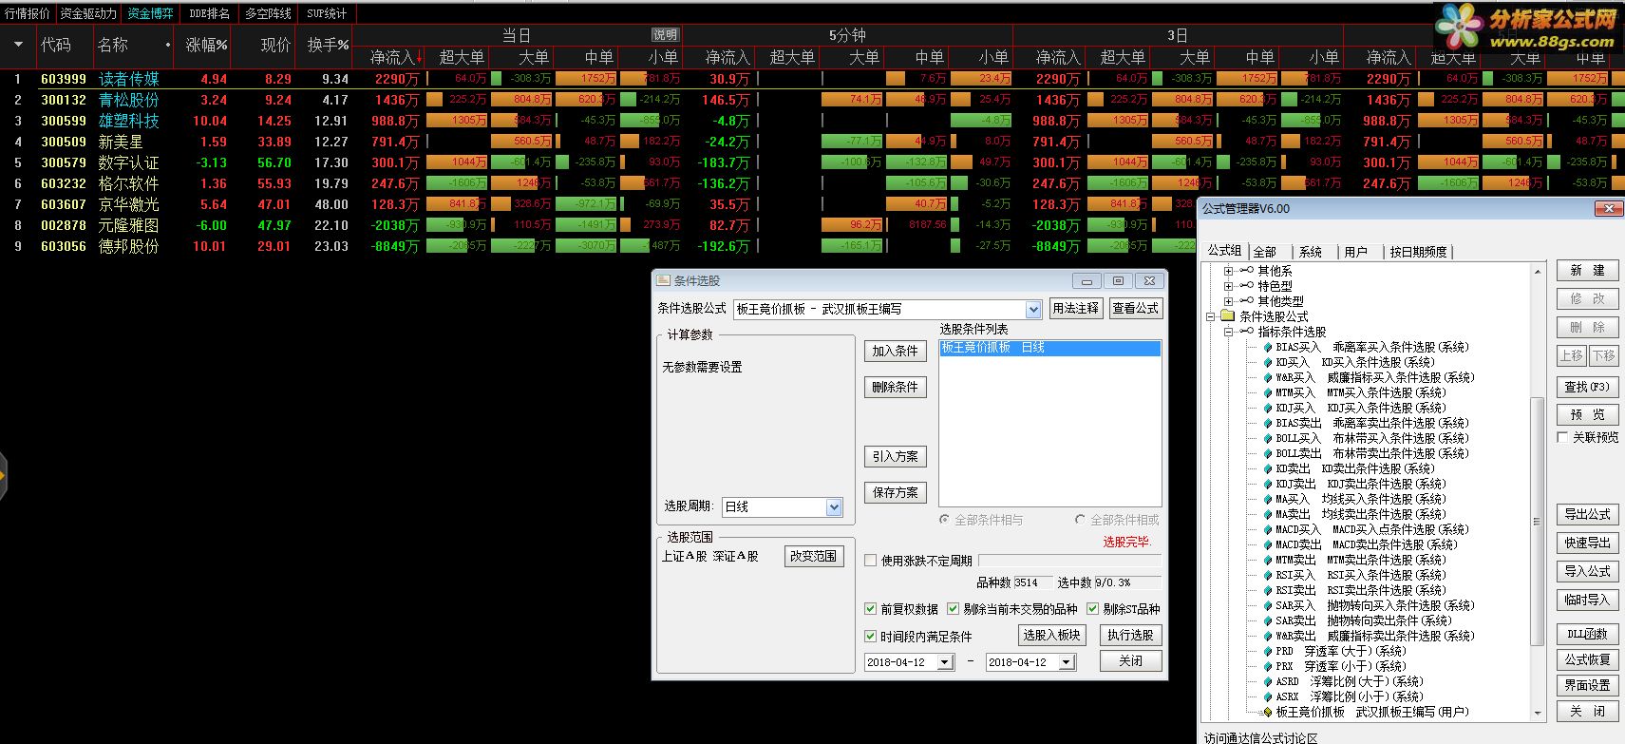This screenshot has height=744, width=1625.
Task: Expand the 特色型 tree node
Action: [1228, 286]
